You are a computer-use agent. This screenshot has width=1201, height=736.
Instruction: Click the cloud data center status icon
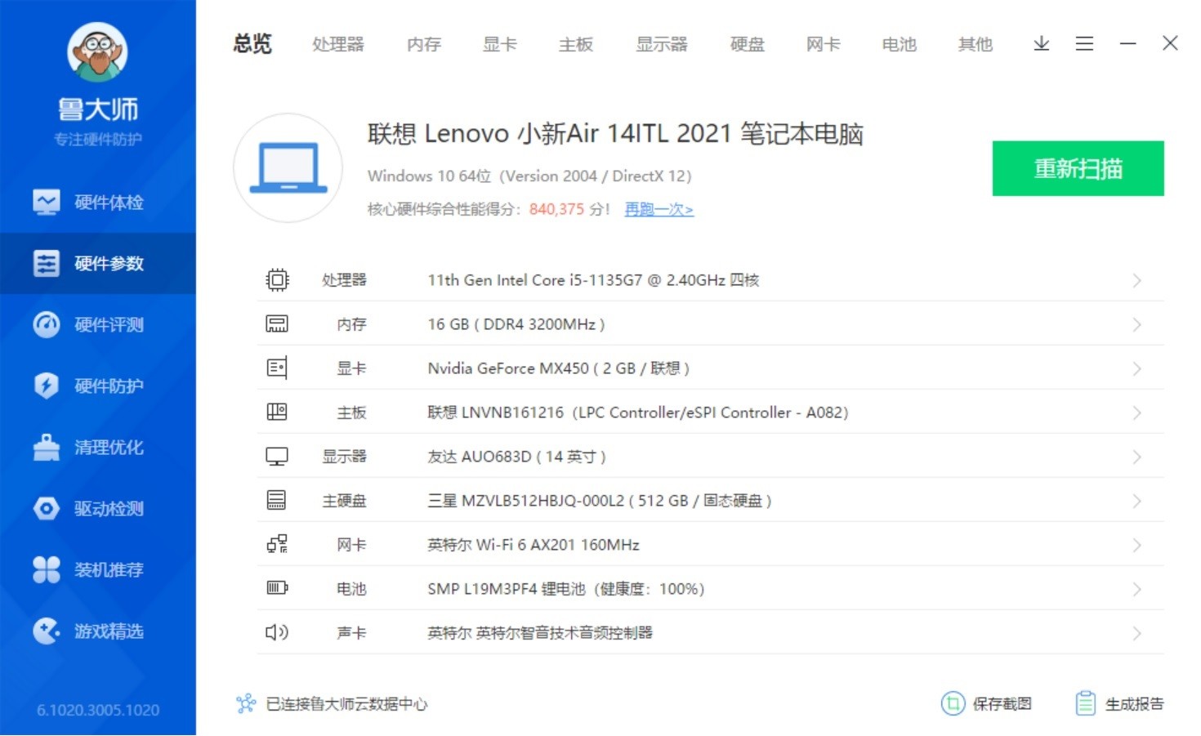click(x=246, y=703)
